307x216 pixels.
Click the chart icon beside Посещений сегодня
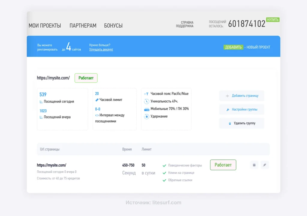(41, 102)
